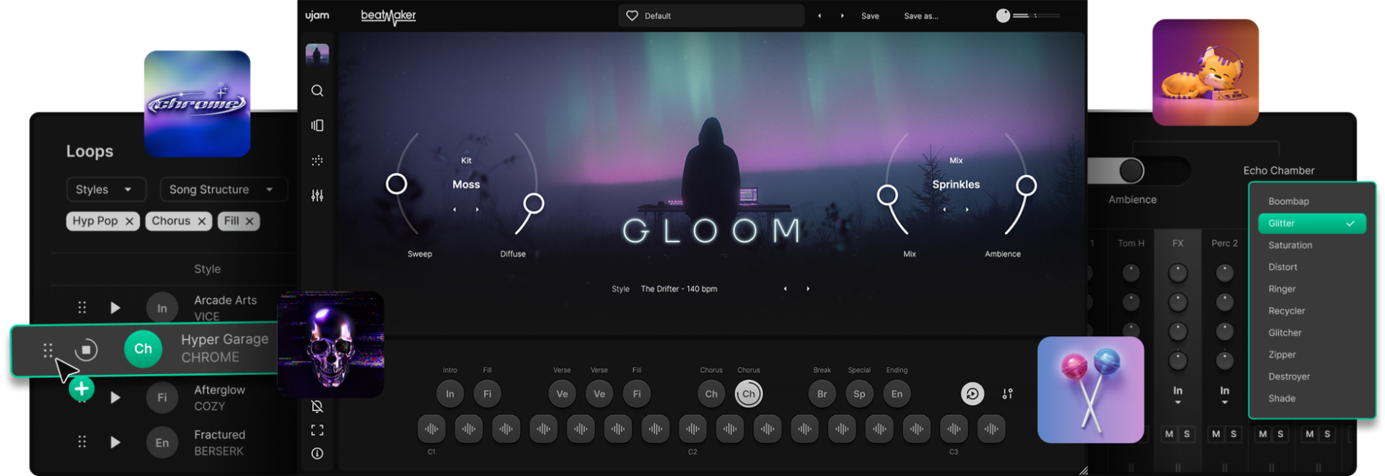Viewport: 1385px width, 476px height.
Task: Click the fullscreen brackets icon in sidebar
Action: (317, 431)
